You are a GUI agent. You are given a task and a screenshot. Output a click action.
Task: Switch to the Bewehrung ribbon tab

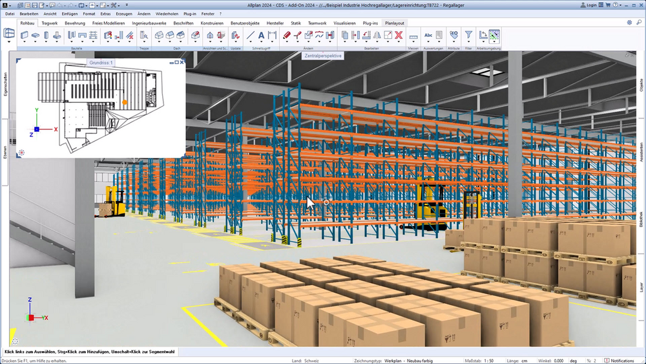pyautogui.click(x=75, y=23)
